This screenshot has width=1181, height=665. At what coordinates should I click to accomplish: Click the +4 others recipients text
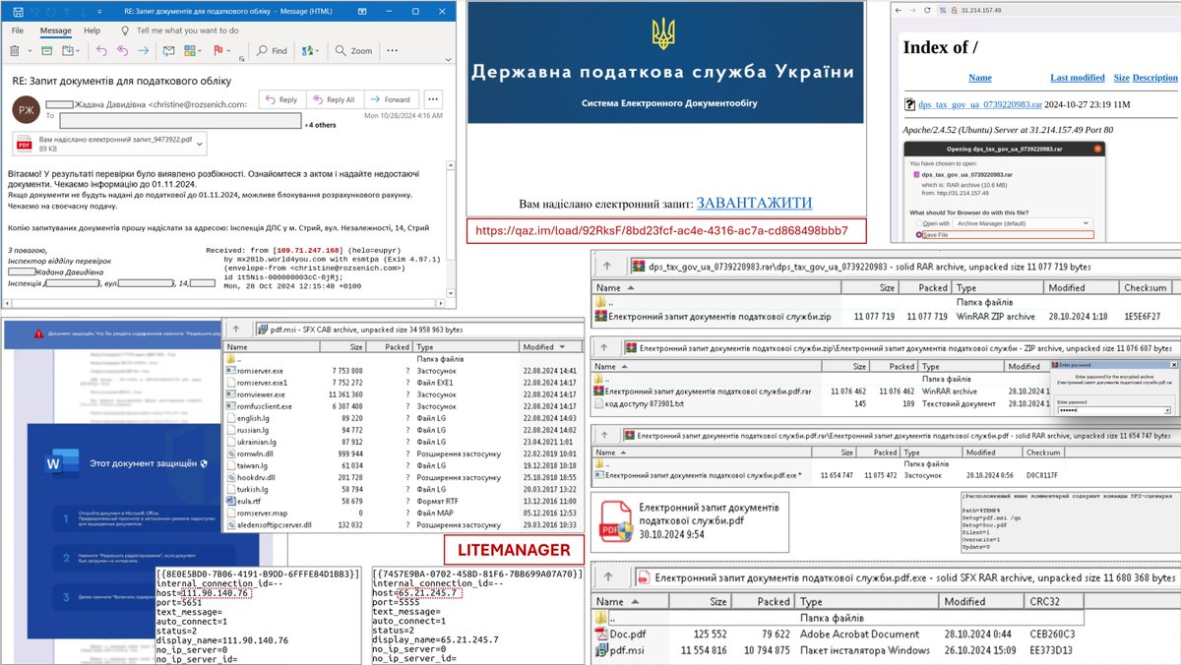(x=323, y=126)
